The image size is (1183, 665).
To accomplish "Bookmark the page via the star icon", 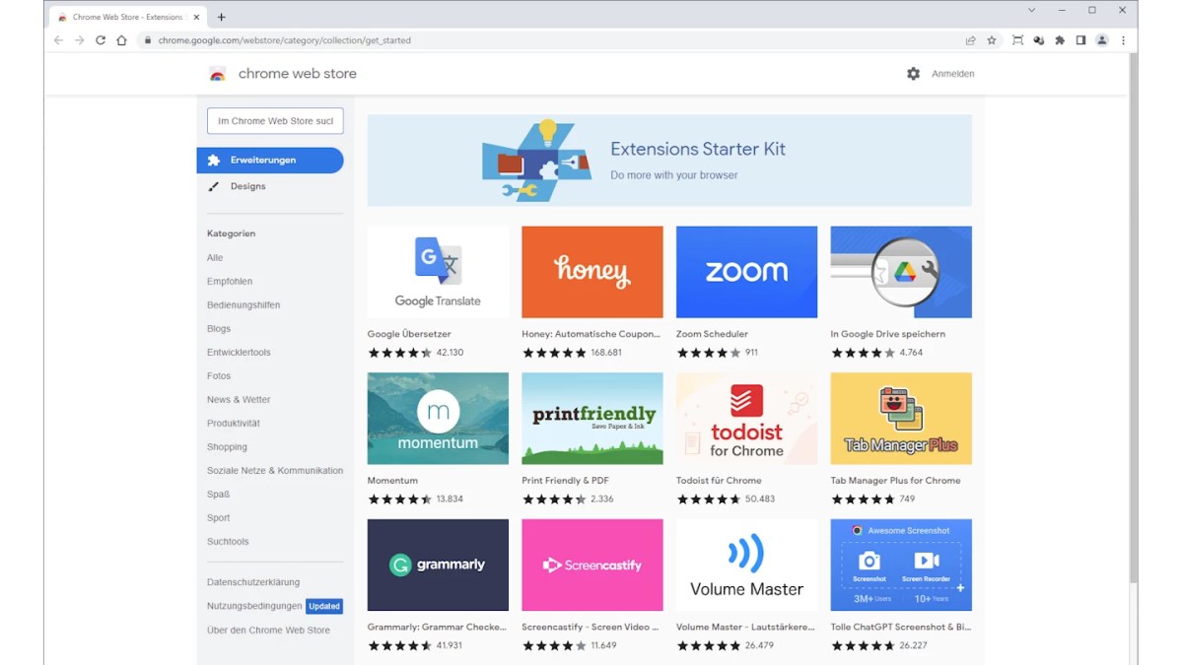I will coord(992,40).
